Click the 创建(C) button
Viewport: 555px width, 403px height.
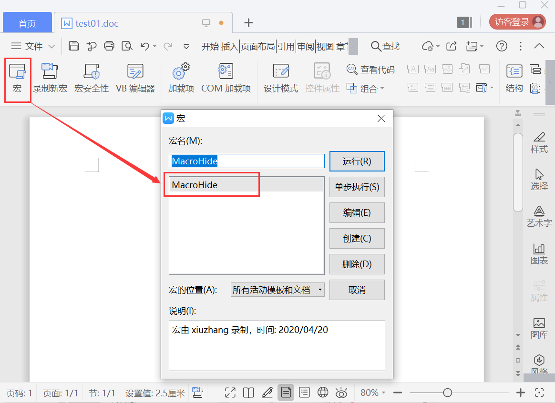click(x=357, y=238)
